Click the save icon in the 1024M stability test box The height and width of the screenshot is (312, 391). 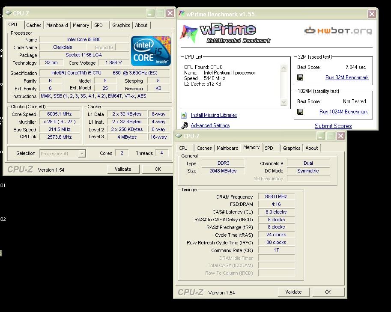300,112
